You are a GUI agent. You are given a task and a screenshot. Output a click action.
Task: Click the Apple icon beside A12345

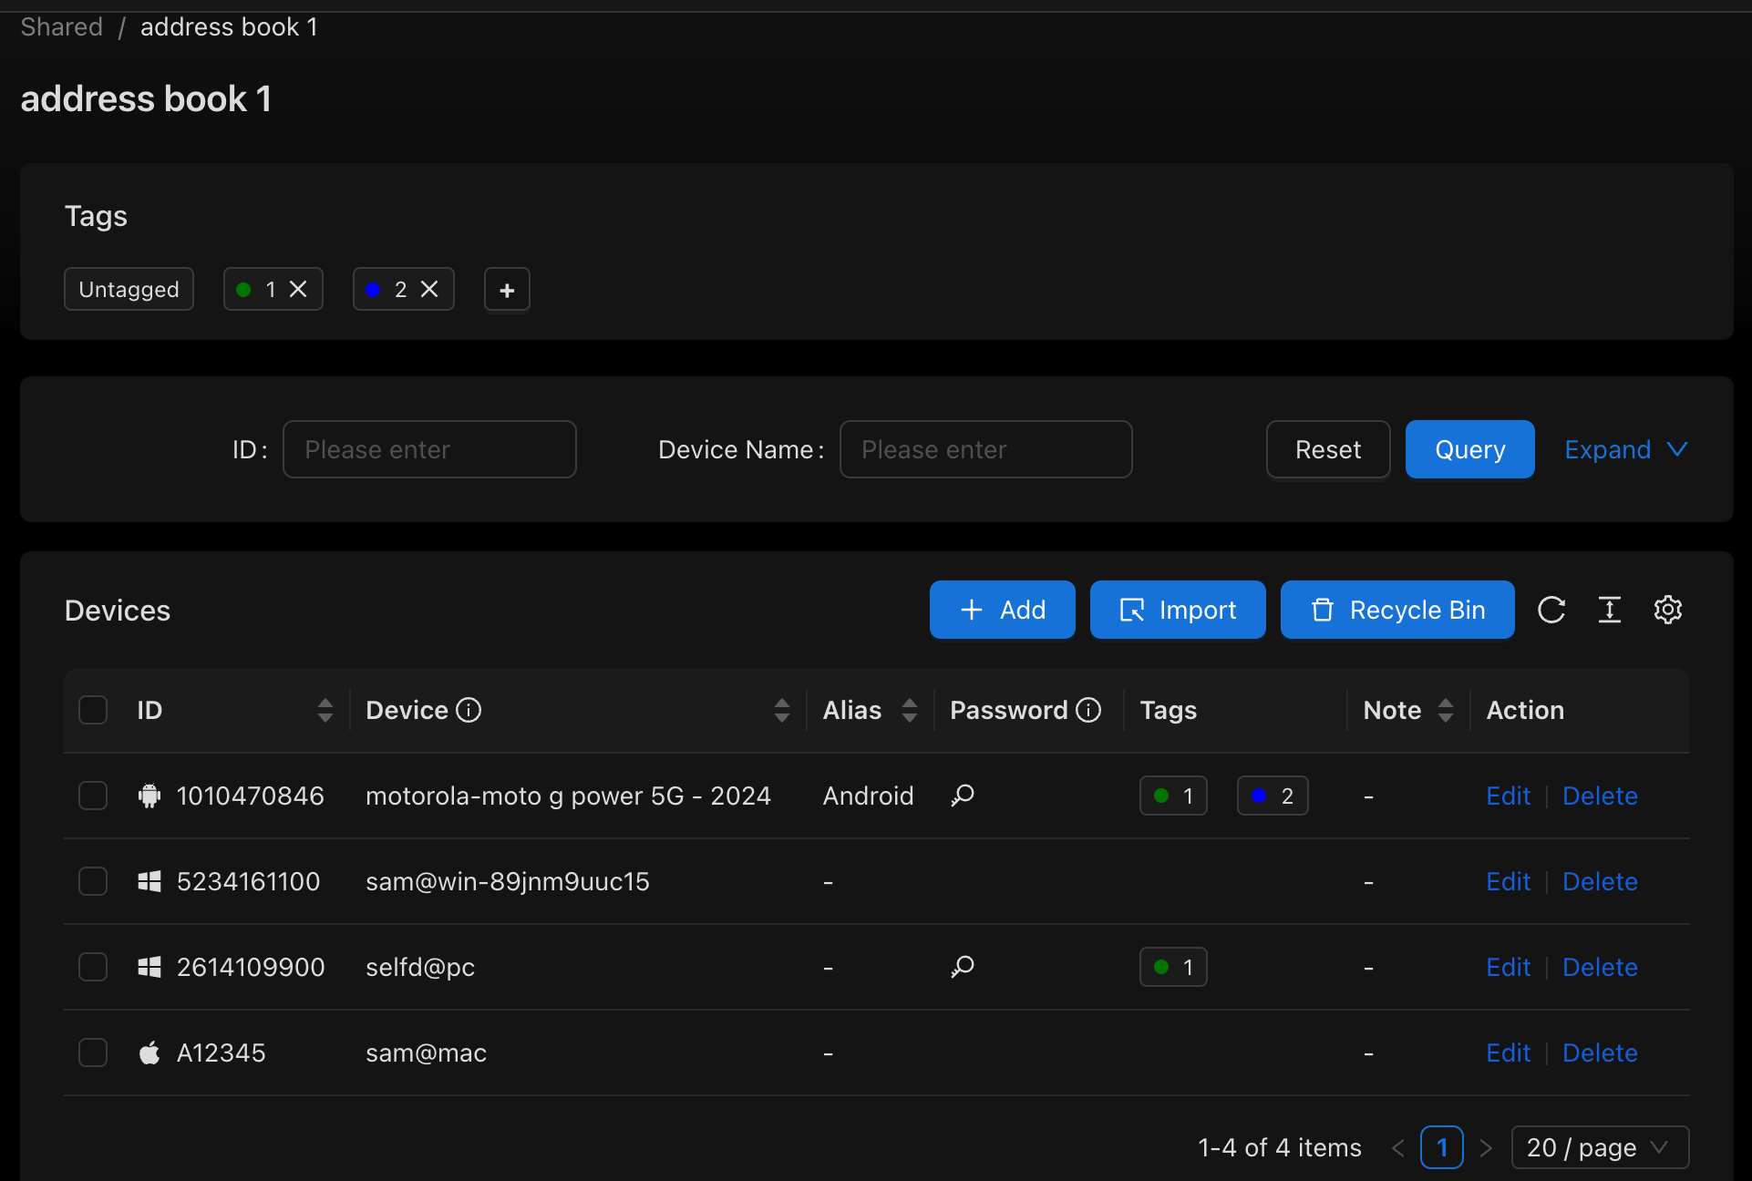149,1053
